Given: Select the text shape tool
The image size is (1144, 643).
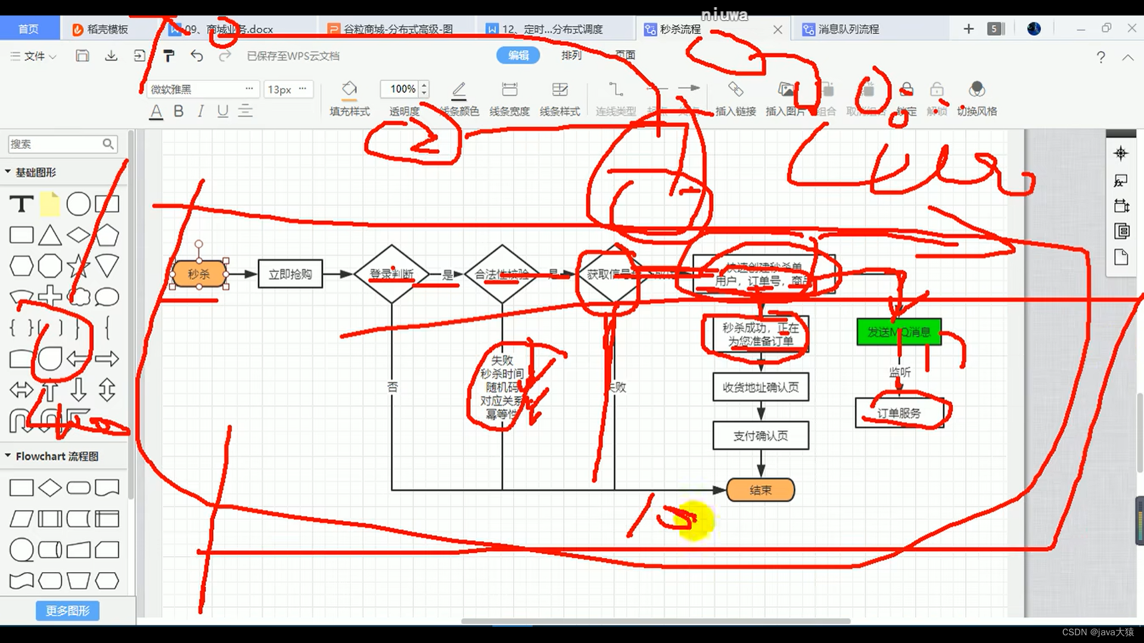Looking at the screenshot, I should pyautogui.click(x=21, y=204).
